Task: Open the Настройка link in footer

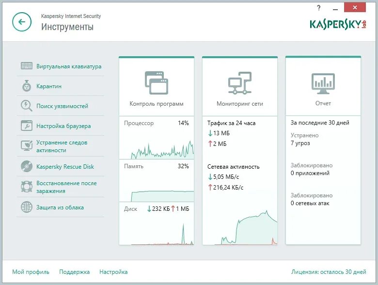Action: coord(113,272)
